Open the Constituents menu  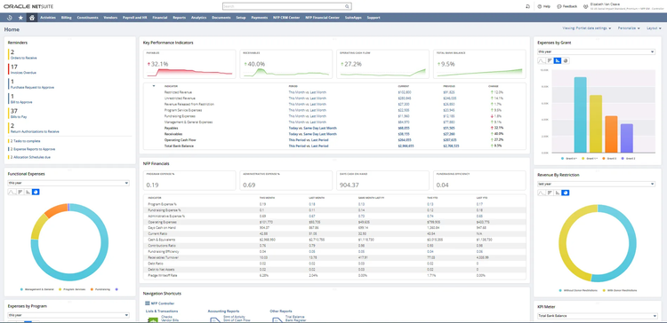point(88,18)
